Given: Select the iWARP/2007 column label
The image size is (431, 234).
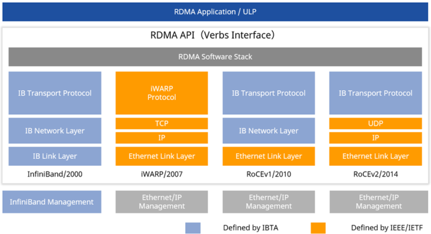Looking at the screenshot, I should (162, 174).
